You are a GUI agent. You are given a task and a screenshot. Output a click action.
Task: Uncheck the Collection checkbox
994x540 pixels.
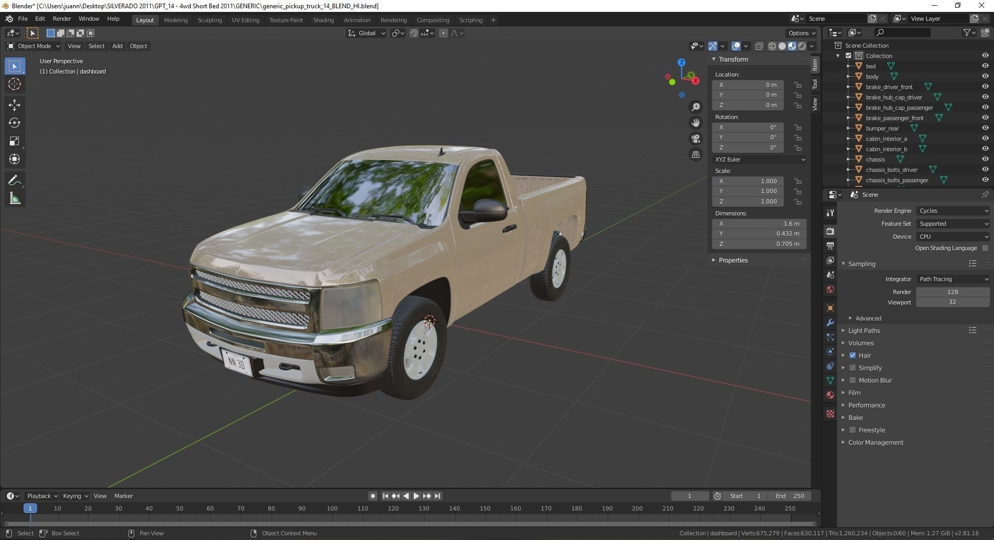848,56
